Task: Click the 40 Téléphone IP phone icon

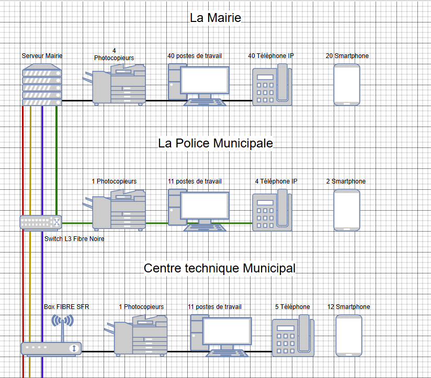Action: pyautogui.click(x=272, y=85)
